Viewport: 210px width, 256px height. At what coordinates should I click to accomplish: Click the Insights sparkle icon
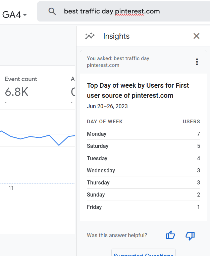90,36
